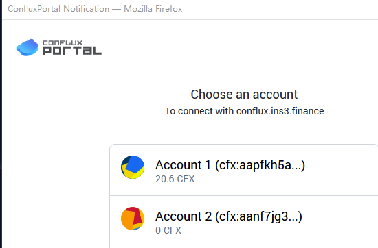This screenshot has width=378, height=248.
Task: Click the Account 1 name label
Action: click(183, 165)
